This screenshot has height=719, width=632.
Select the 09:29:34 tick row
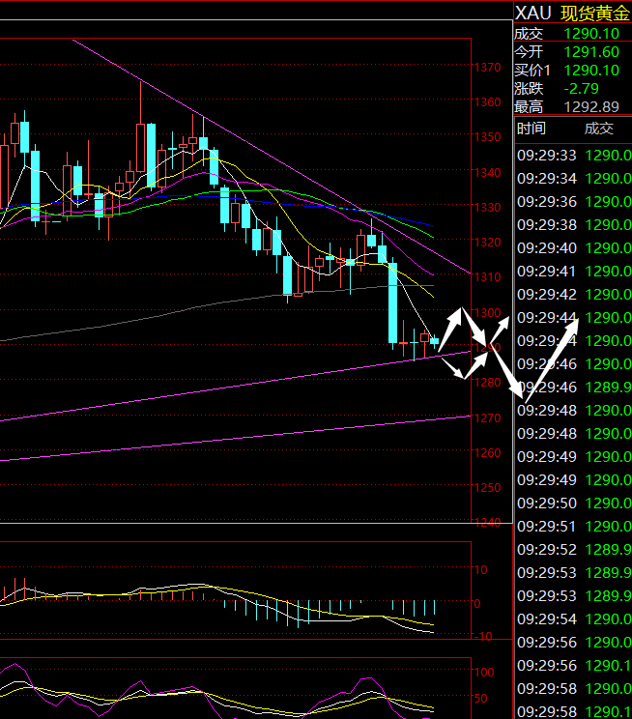tap(573, 179)
